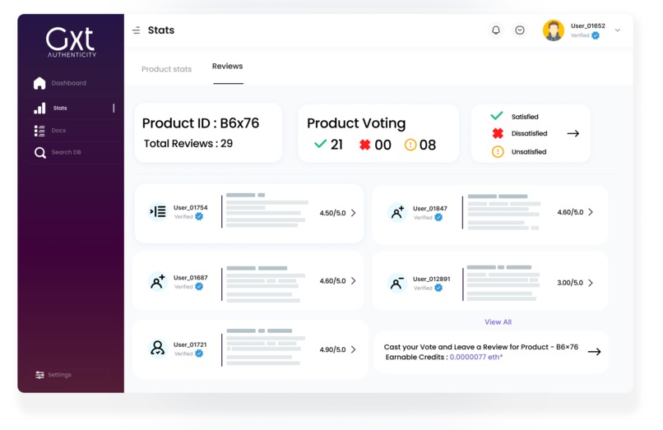Screen dimensions: 663x430
Task: Open the Settings sliders icon
Action: pos(39,375)
